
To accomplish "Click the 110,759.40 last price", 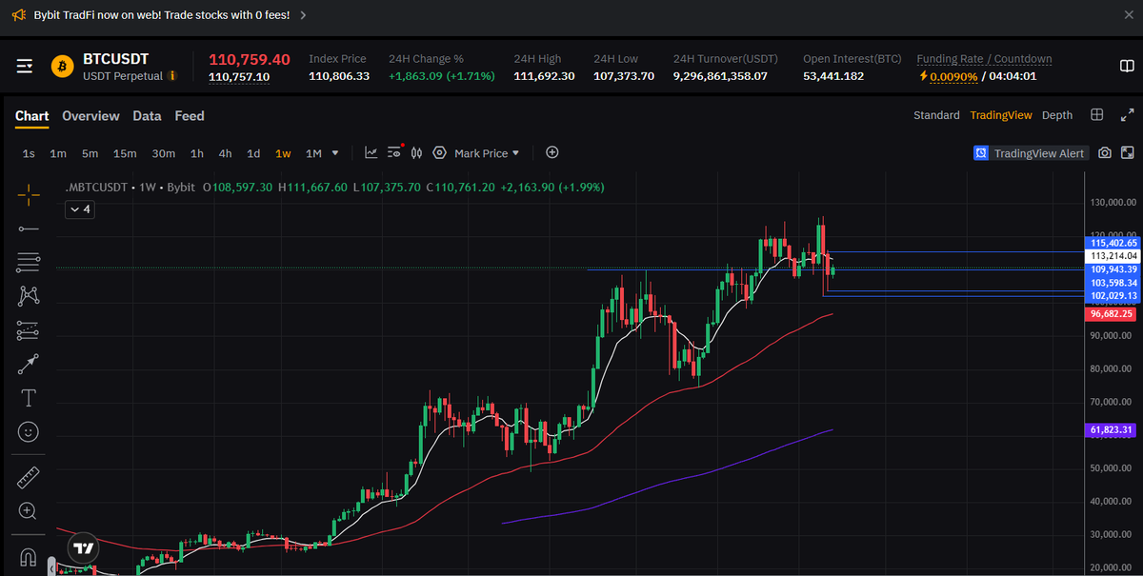I will 250,59.
